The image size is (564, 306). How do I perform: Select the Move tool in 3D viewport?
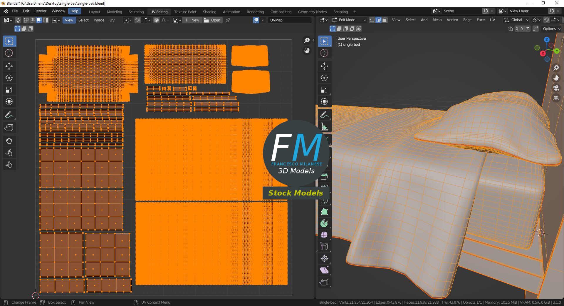324,66
